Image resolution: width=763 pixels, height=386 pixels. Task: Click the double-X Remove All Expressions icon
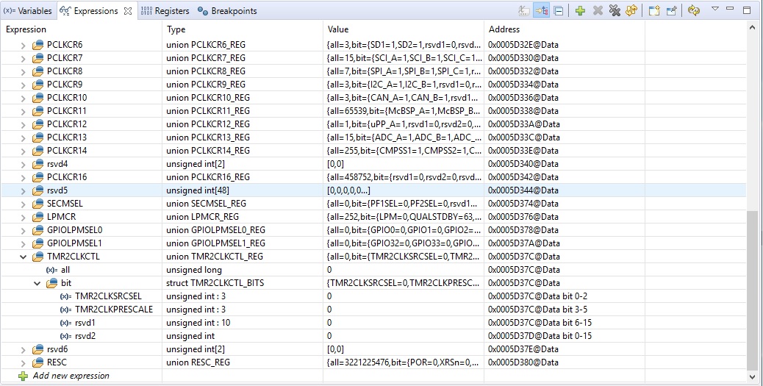615,10
